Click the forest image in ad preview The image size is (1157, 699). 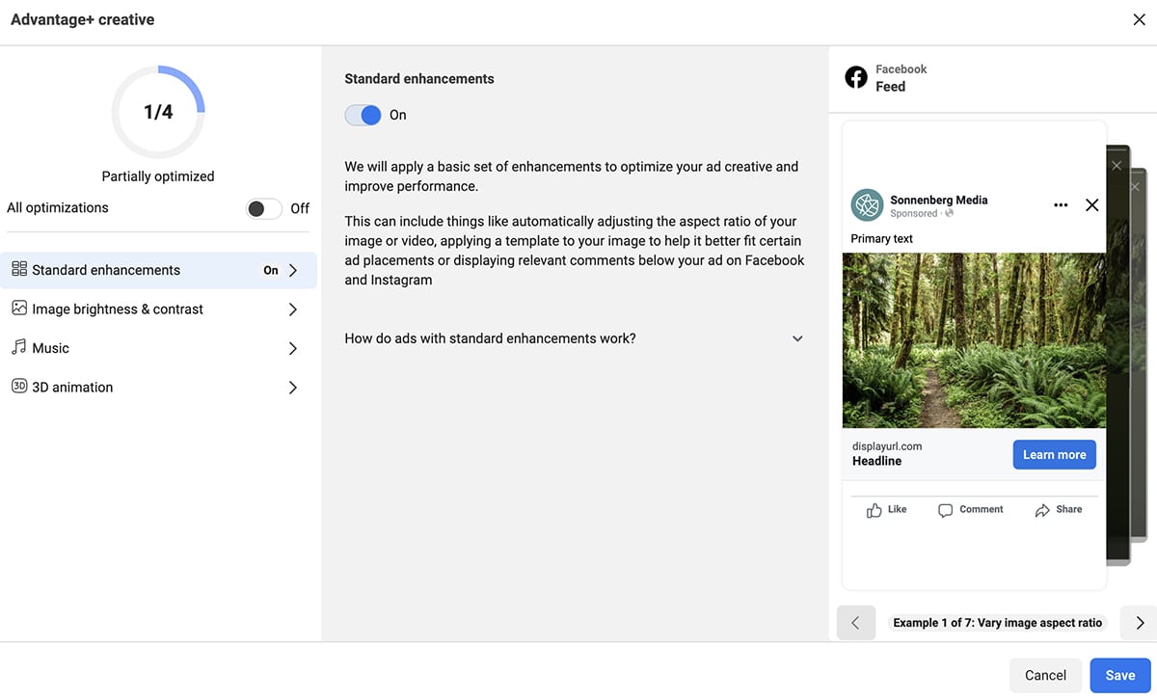[974, 340]
